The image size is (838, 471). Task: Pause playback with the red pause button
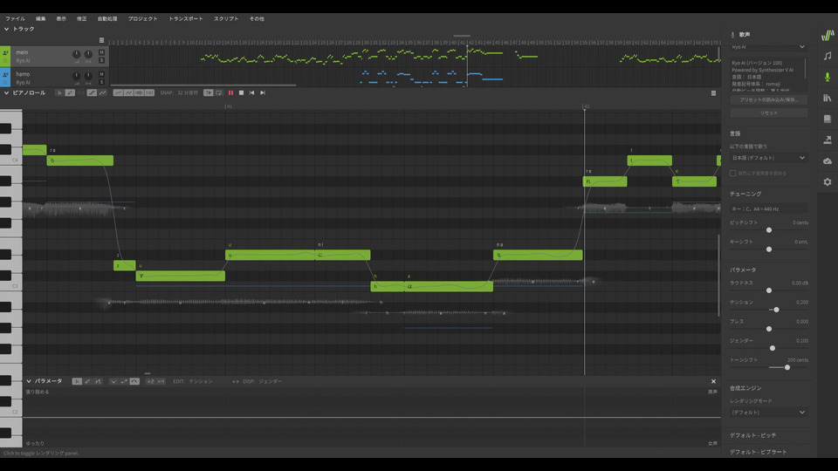tap(230, 93)
